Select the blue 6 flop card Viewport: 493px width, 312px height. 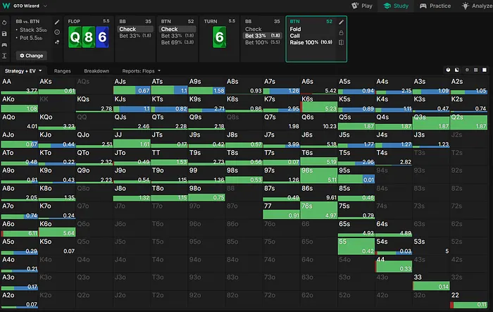pyautogui.click(x=102, y=37)
